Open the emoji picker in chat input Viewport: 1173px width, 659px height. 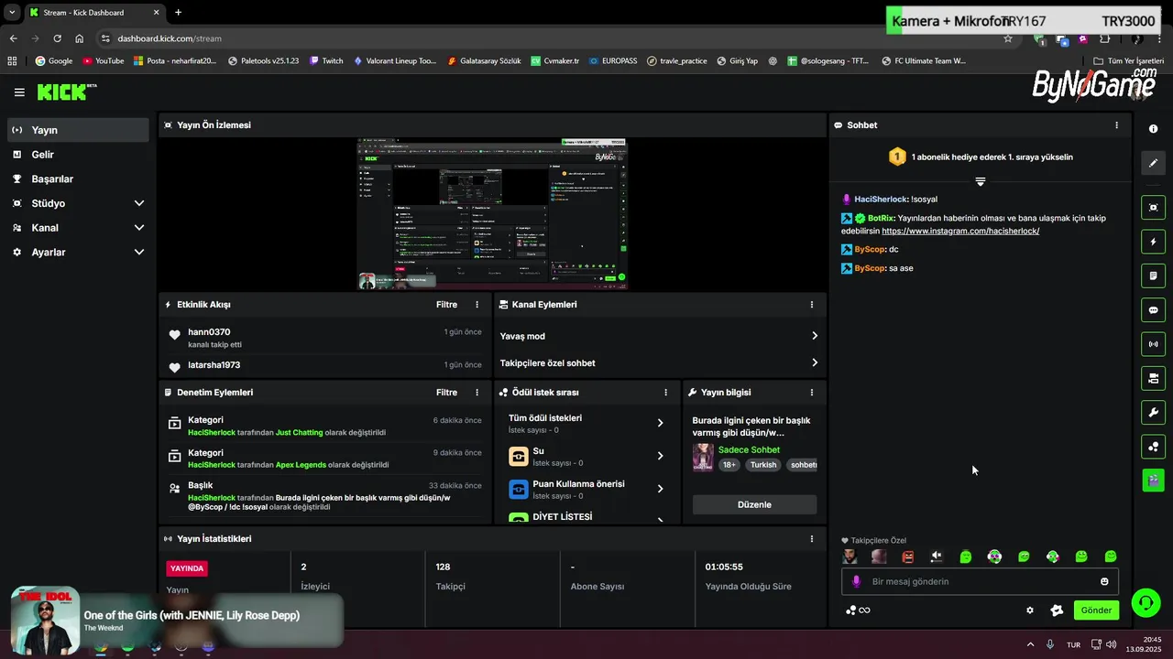pos(1104,581)
